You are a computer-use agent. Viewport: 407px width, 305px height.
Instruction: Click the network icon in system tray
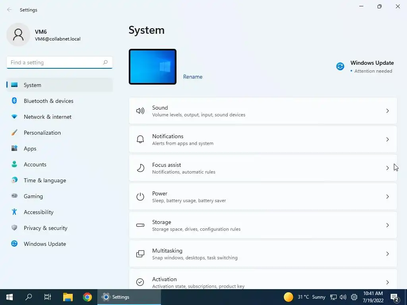[x=333, y=297]
